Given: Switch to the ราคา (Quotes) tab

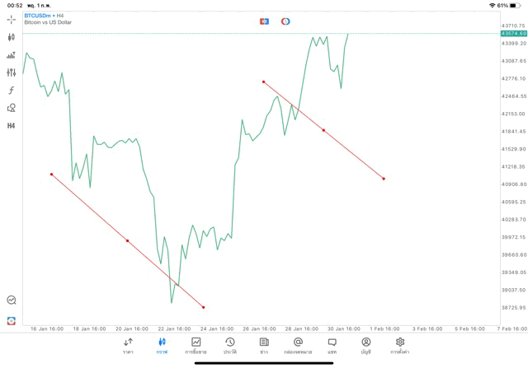Looking at the screenshot, I should click(128, 346).
